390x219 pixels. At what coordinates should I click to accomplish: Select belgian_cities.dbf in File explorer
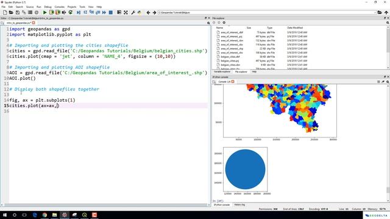point(230,57)
